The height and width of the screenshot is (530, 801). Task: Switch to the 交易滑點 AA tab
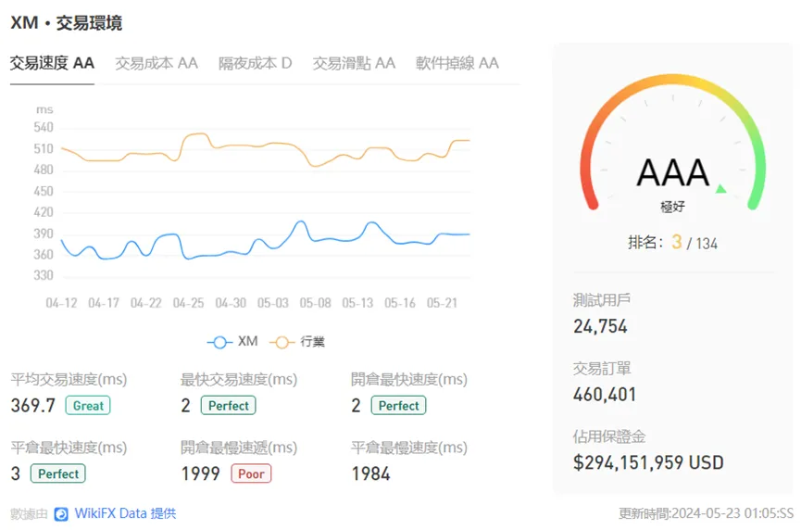[354, 63]
